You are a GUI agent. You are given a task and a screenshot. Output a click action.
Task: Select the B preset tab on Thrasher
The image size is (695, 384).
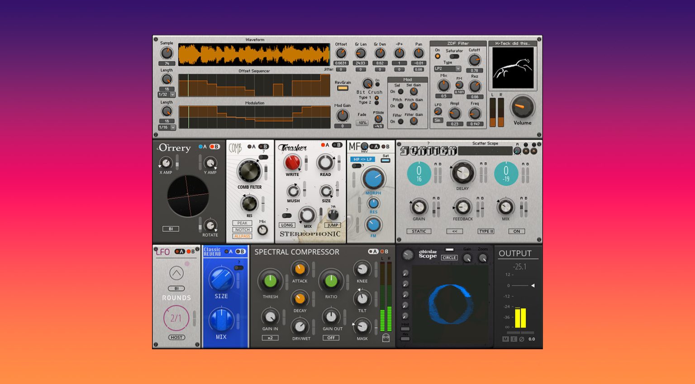[338, 145]
